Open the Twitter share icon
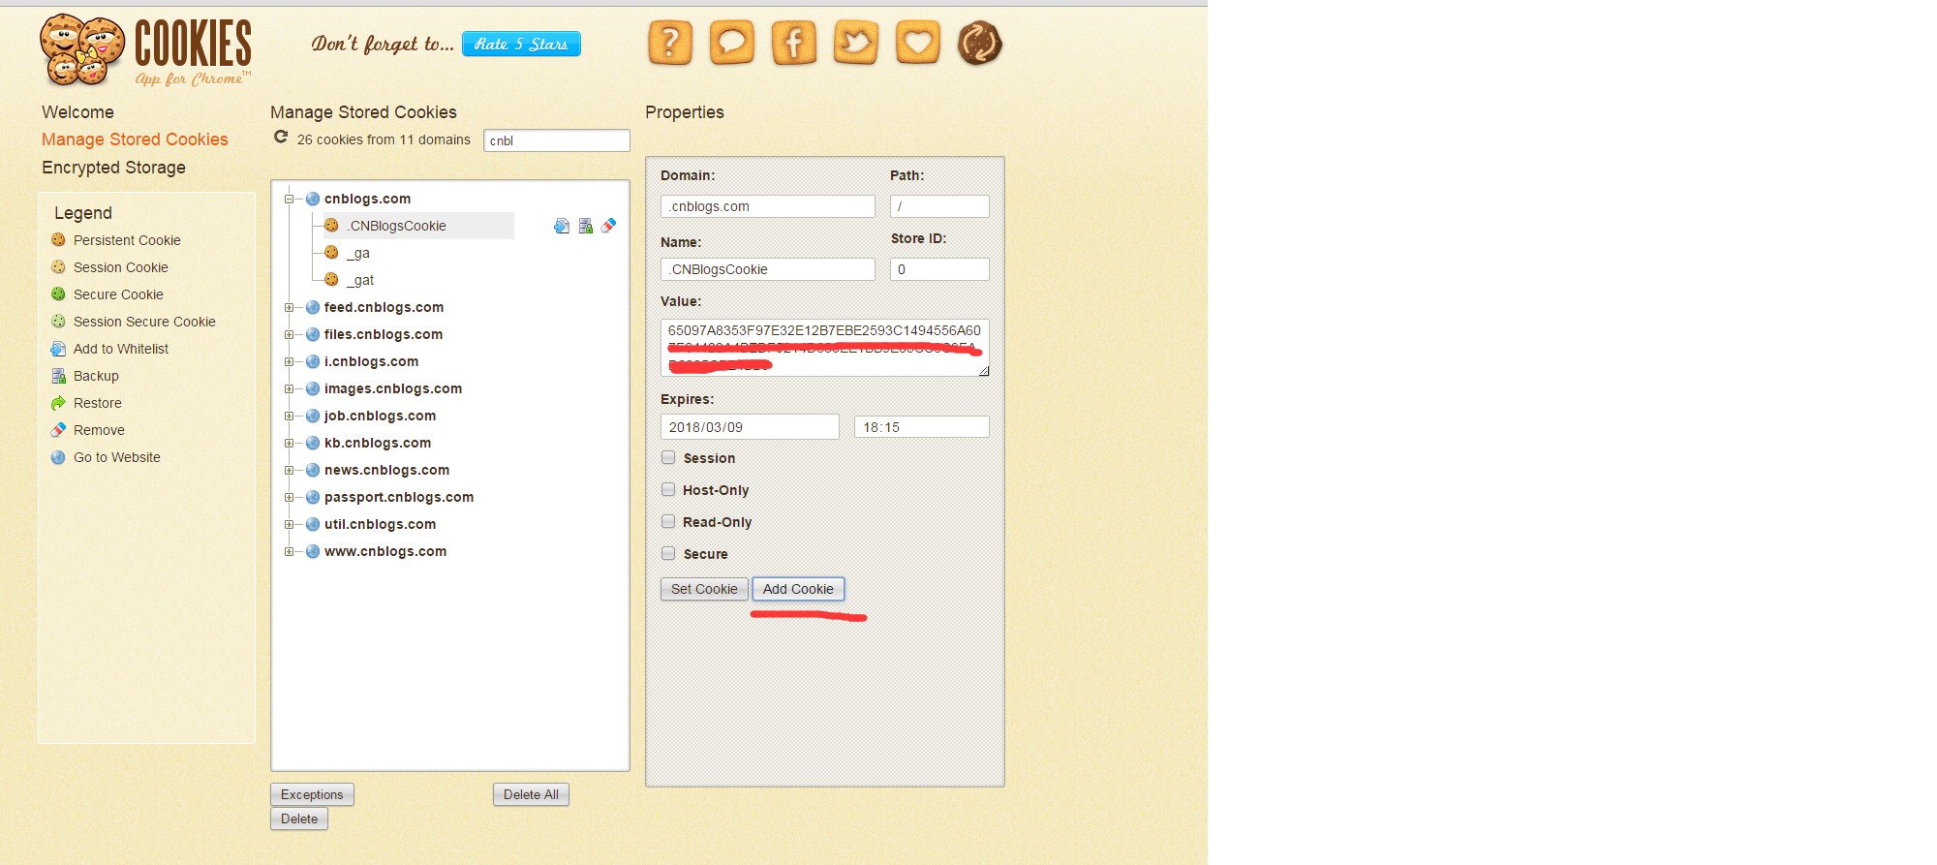The image size is (1937, 865). click(856, 43)
